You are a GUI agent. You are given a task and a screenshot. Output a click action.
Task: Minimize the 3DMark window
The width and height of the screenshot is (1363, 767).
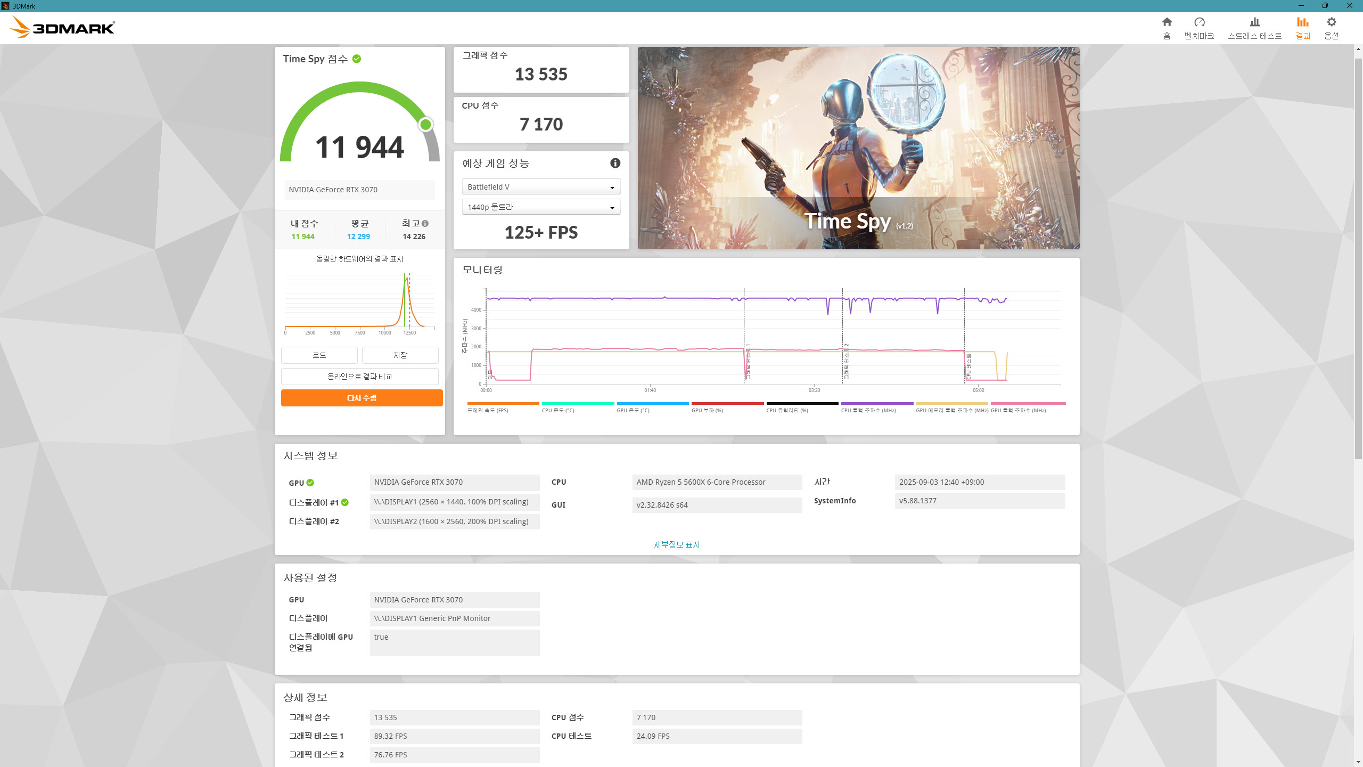click(x=1301, y=6)
